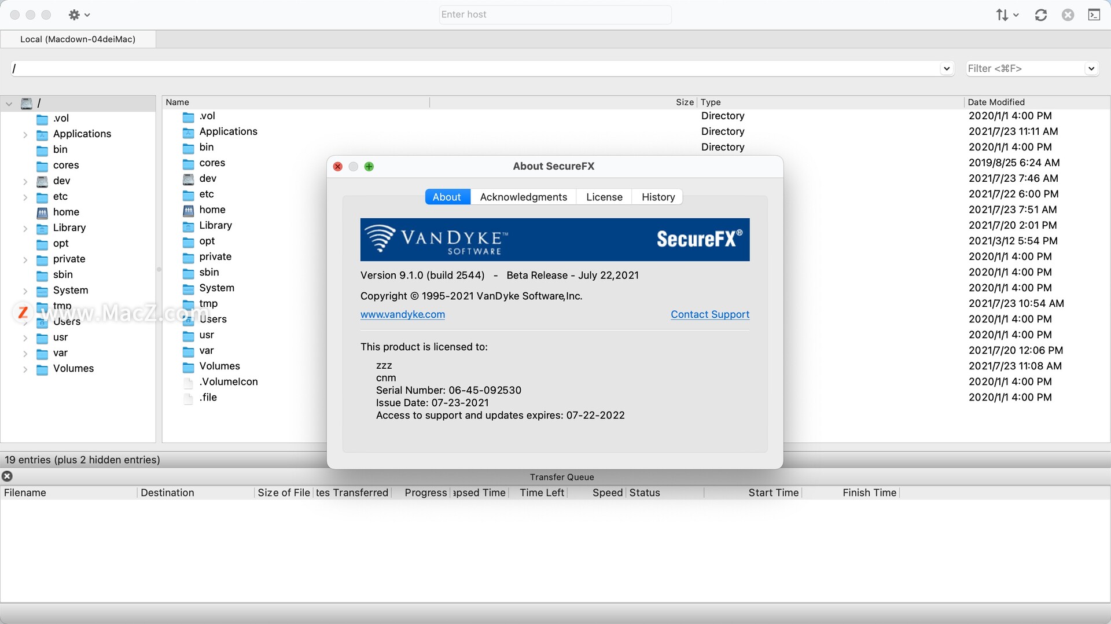Open the Contact Support link
The width and height of the screenshot is (1111, 624).
coord(709,314)
